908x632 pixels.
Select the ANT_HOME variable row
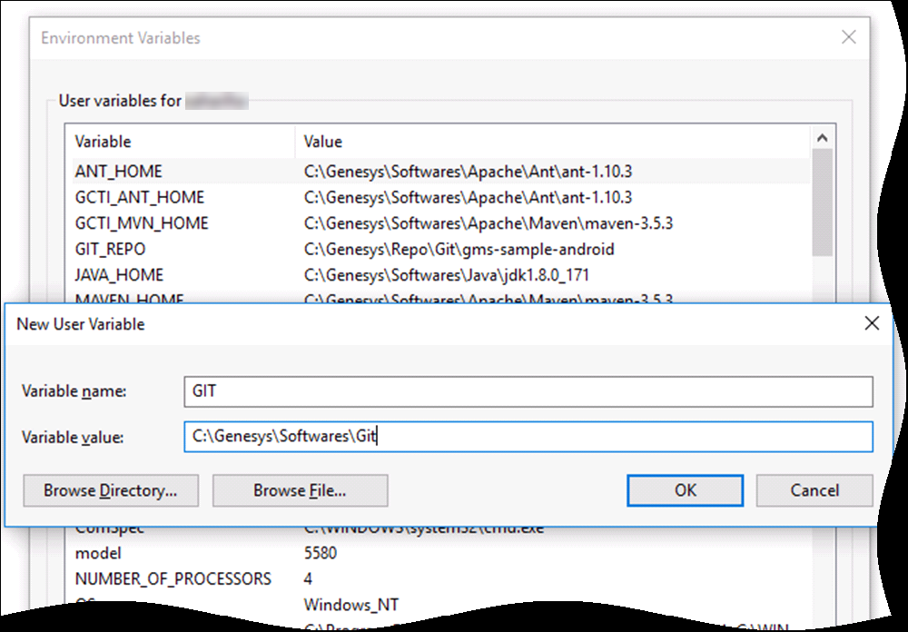[119, 171]
